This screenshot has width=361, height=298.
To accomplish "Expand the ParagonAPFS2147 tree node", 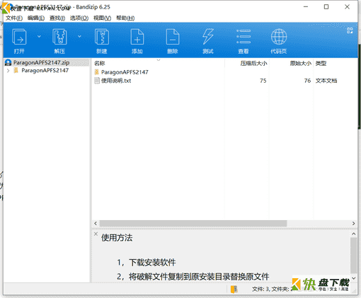I will pos(8,70).
